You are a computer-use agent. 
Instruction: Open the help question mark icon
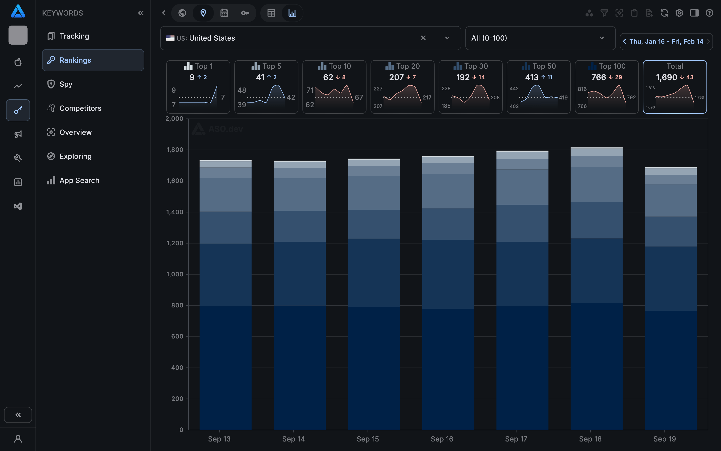(709, 13)
